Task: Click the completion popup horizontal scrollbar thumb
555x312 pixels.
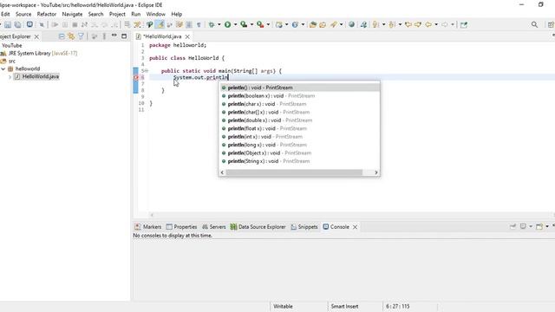Action: [x=294, y=172]
